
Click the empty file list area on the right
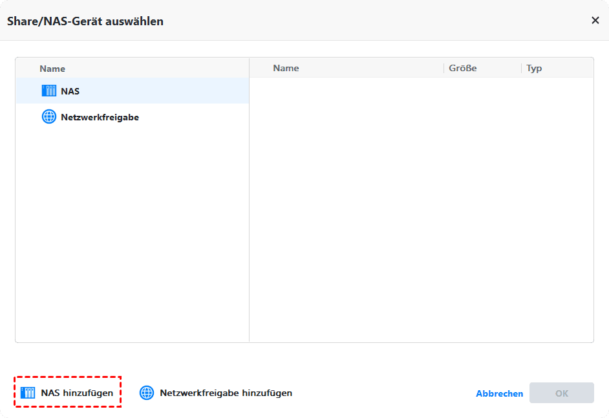click(421, 207)
